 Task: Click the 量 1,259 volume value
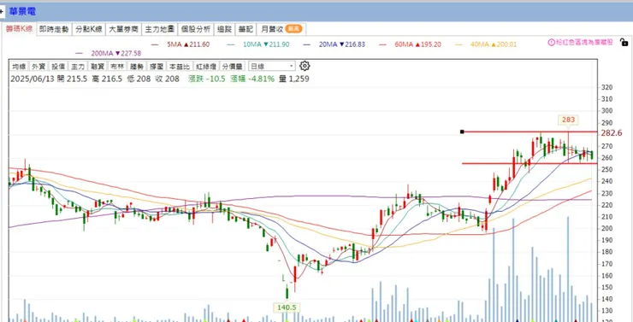[x=294, y=79]
